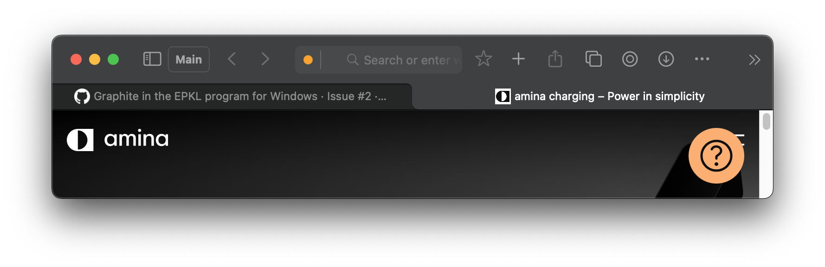
Task: Bookmark this page with the star
Action: tap(483, 59)
